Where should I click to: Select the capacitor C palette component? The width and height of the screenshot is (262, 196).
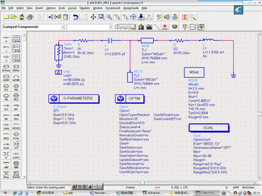tap(6, 58)
